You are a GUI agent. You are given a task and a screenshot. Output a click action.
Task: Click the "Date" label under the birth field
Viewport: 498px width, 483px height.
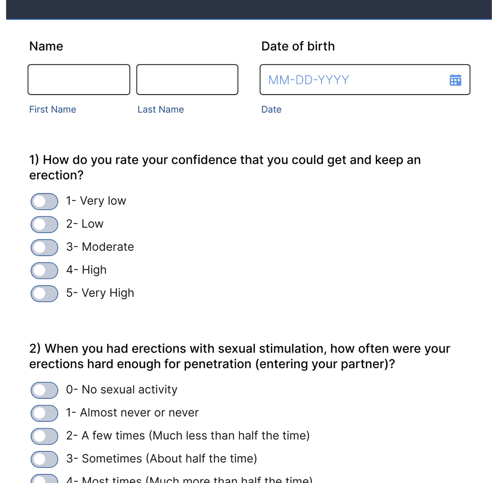271,109
